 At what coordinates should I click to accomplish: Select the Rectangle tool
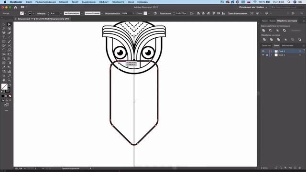(4, 42)
